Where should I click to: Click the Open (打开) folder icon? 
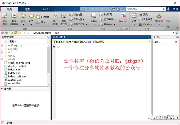click(x=31, y=16)
